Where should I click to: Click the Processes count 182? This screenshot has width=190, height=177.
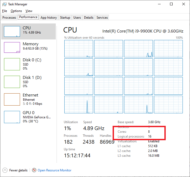pyautogui.click(x=68, y=142)
